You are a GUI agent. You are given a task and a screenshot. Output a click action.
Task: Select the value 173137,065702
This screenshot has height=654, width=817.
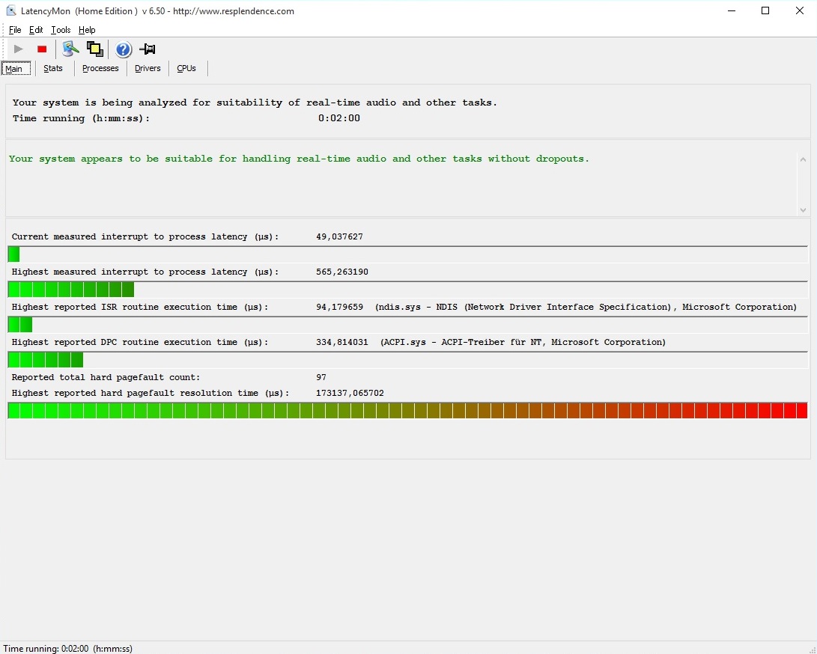(350, 393)
